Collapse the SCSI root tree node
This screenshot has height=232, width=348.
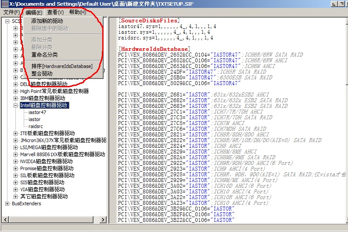click(7, 21)
